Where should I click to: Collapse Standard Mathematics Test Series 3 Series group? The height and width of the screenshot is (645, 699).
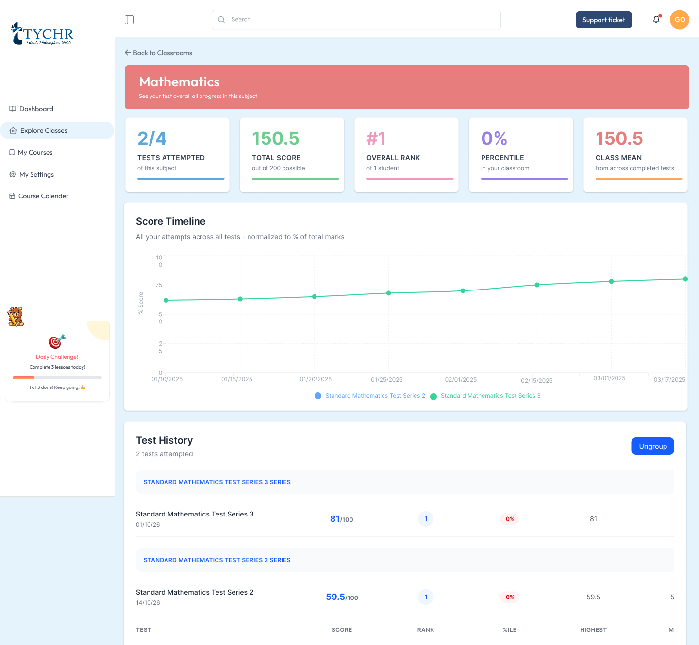tap(405, 482)
